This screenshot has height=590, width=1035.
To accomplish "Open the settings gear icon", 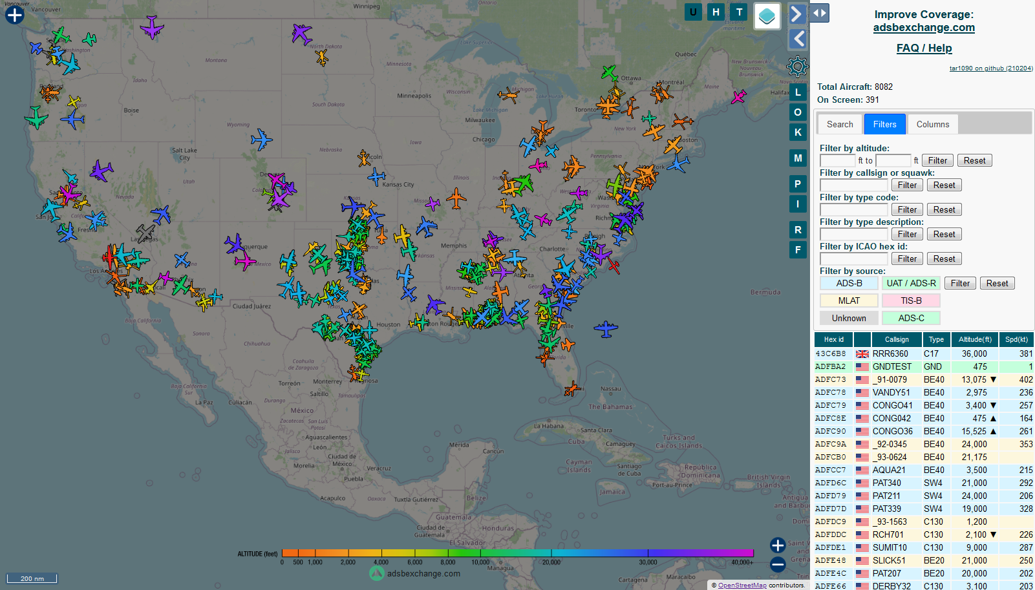I will coord(798,67).
